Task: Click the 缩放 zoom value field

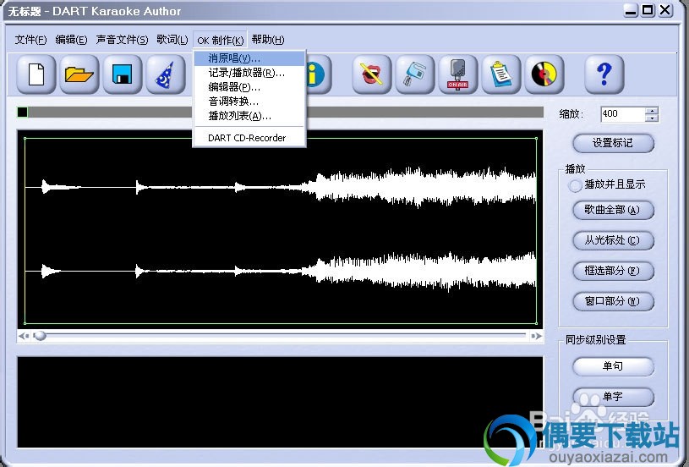Action: 623,114
